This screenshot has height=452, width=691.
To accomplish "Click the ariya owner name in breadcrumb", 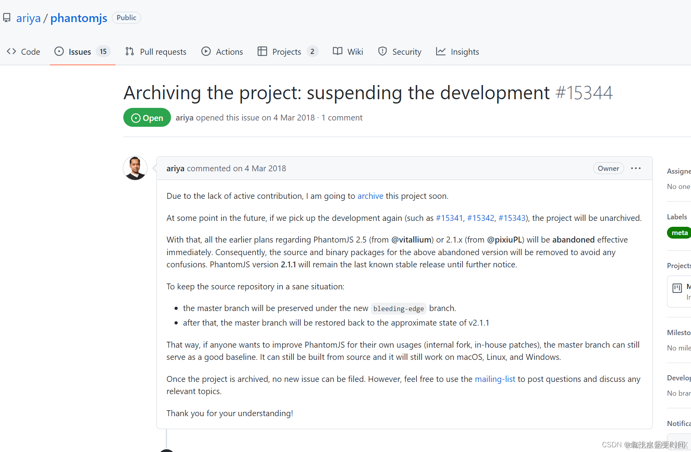I will 28,18.
